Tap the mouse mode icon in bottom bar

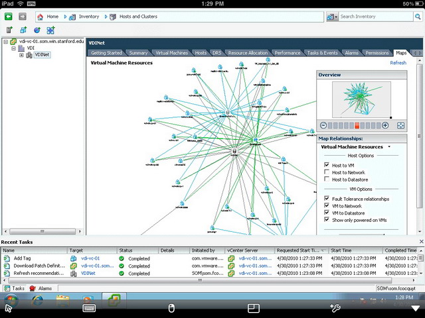tap(171, 308)
